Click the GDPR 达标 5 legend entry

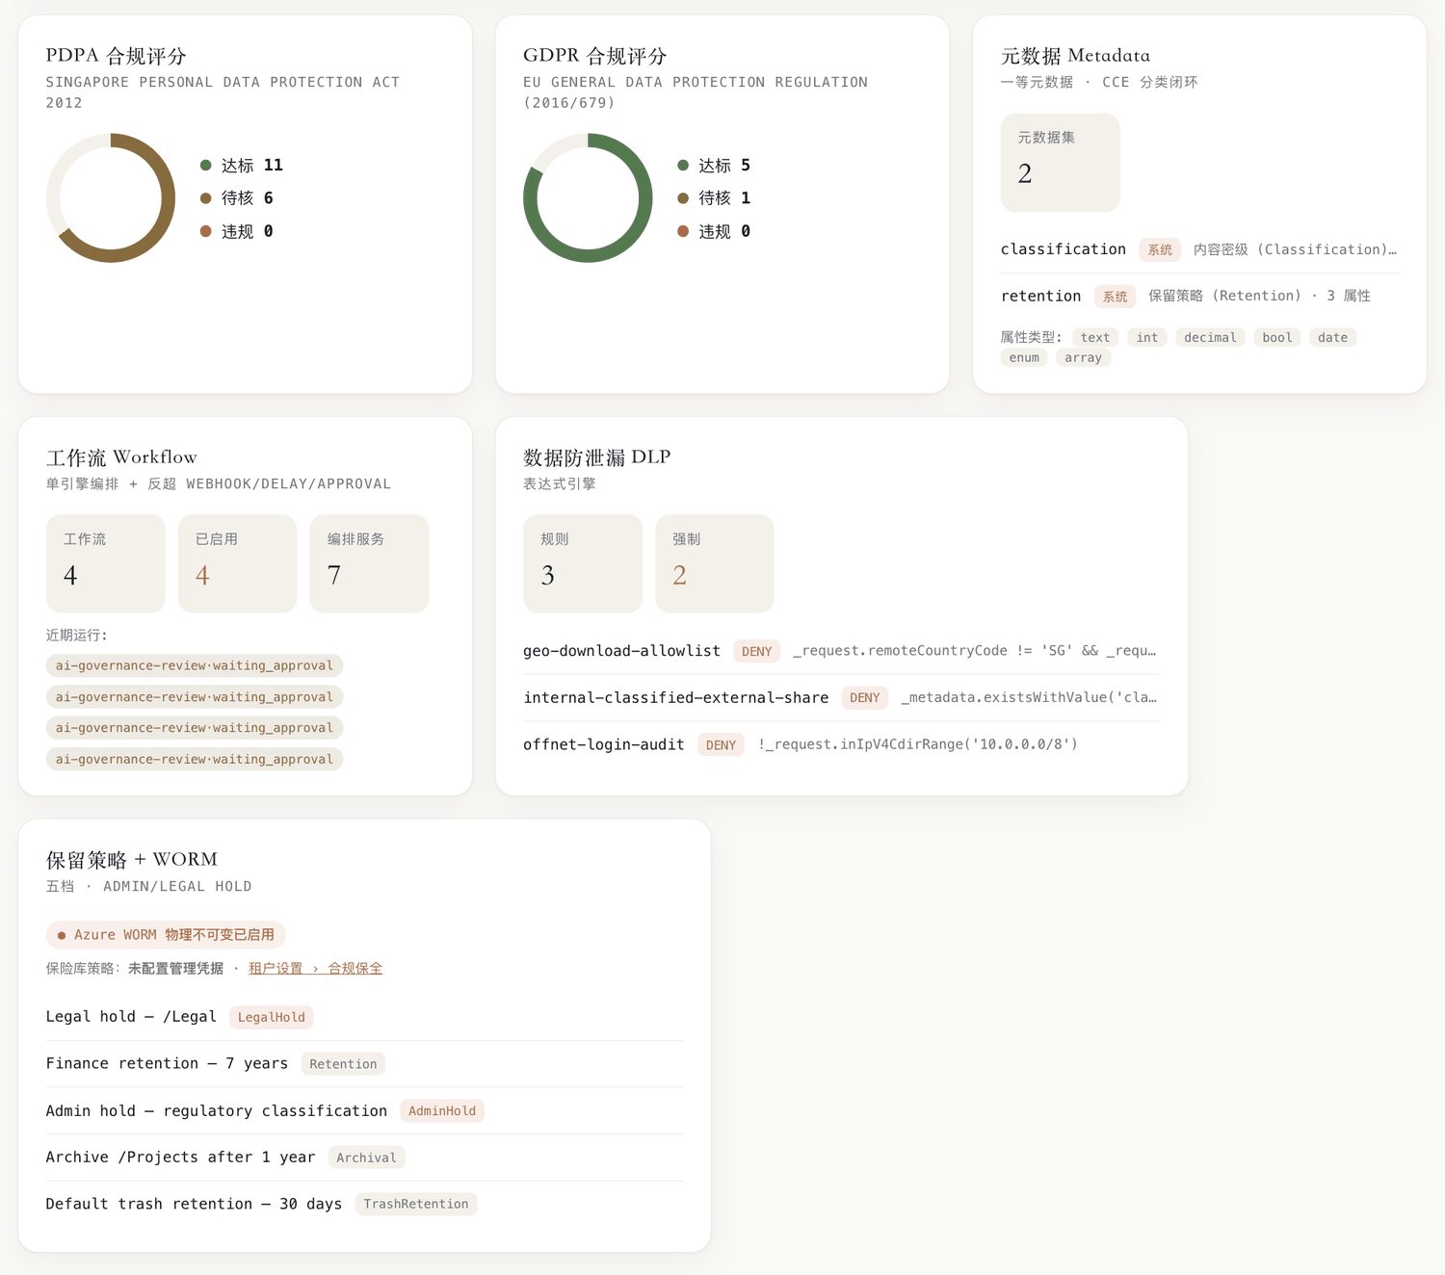(714, 166)
